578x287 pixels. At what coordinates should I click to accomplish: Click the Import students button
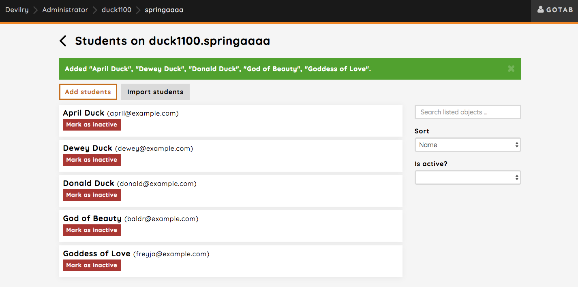[155, 92]
